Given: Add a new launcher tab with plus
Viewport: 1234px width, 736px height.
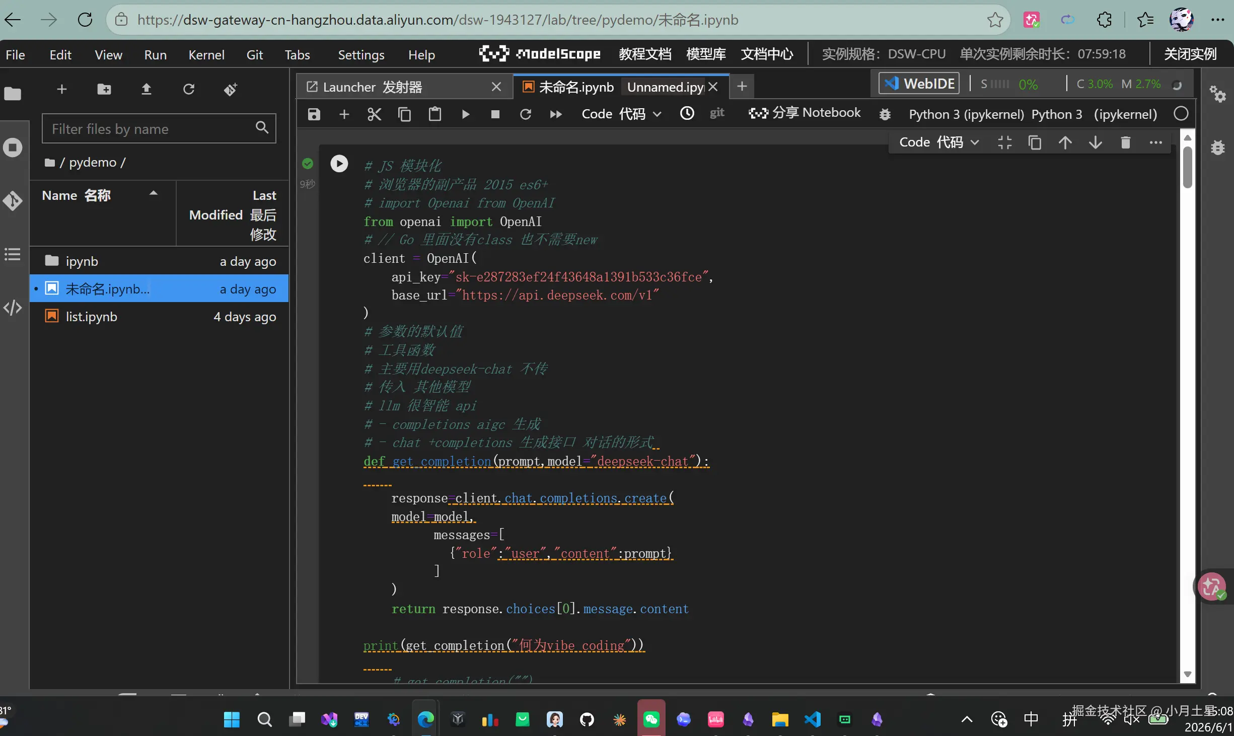Looking at the screenshot, I should pyautogui.click(x=742, y=87).
